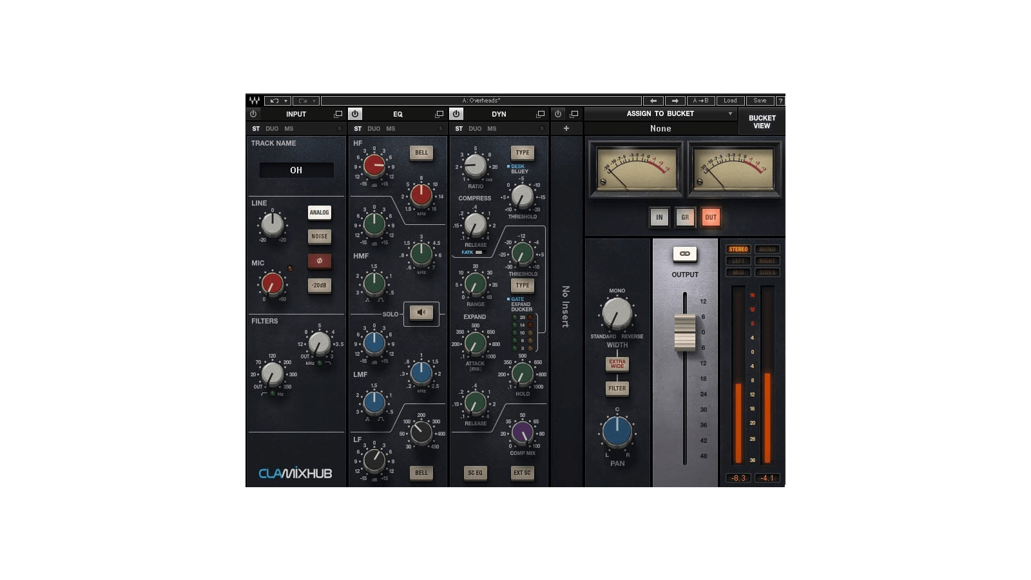
Task: Click the OUTPUT fader handle
Action: (x=685, y=332)
